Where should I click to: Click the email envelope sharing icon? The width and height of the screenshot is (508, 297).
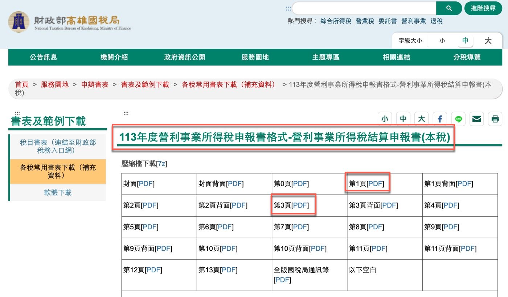(x=476, y=118)
